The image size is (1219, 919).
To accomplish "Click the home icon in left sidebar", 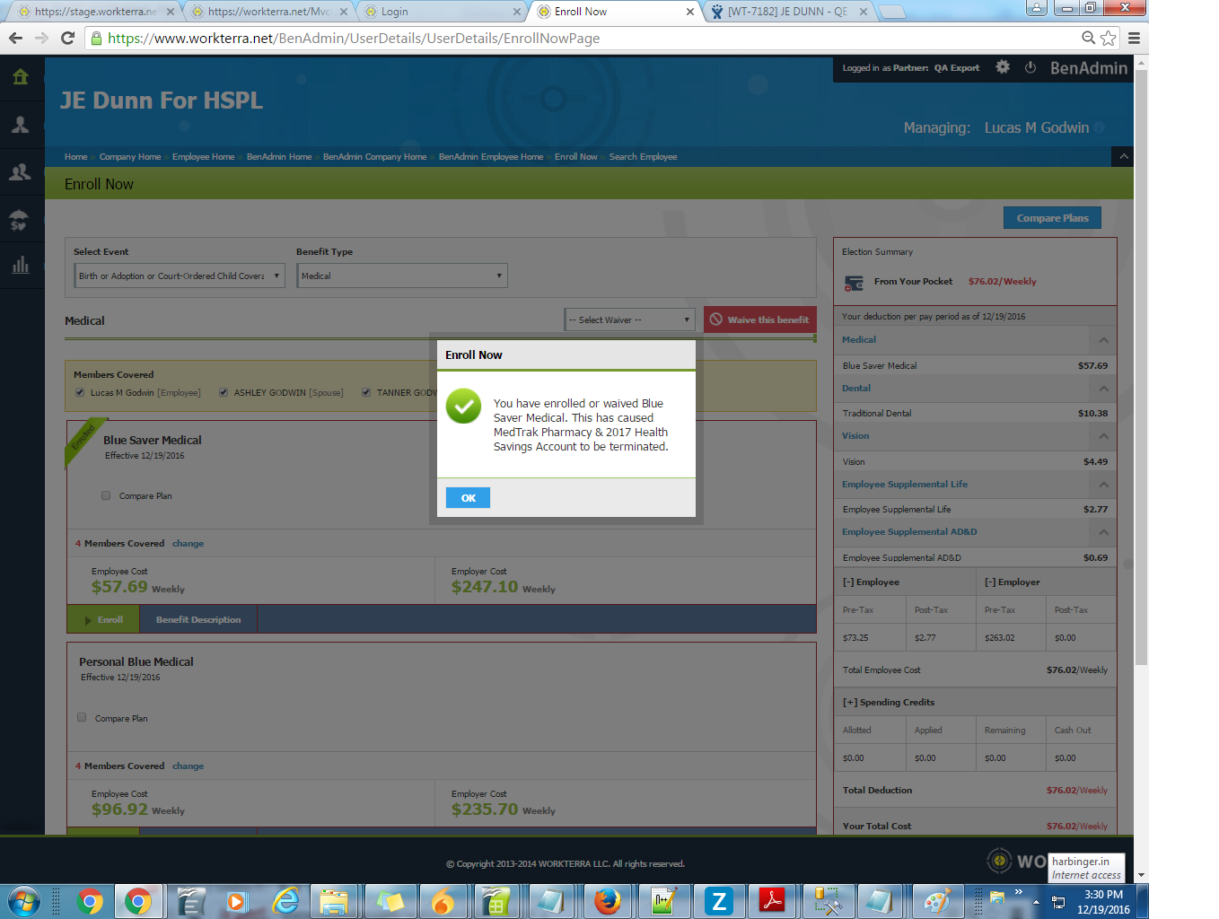I will click(21, 77).
